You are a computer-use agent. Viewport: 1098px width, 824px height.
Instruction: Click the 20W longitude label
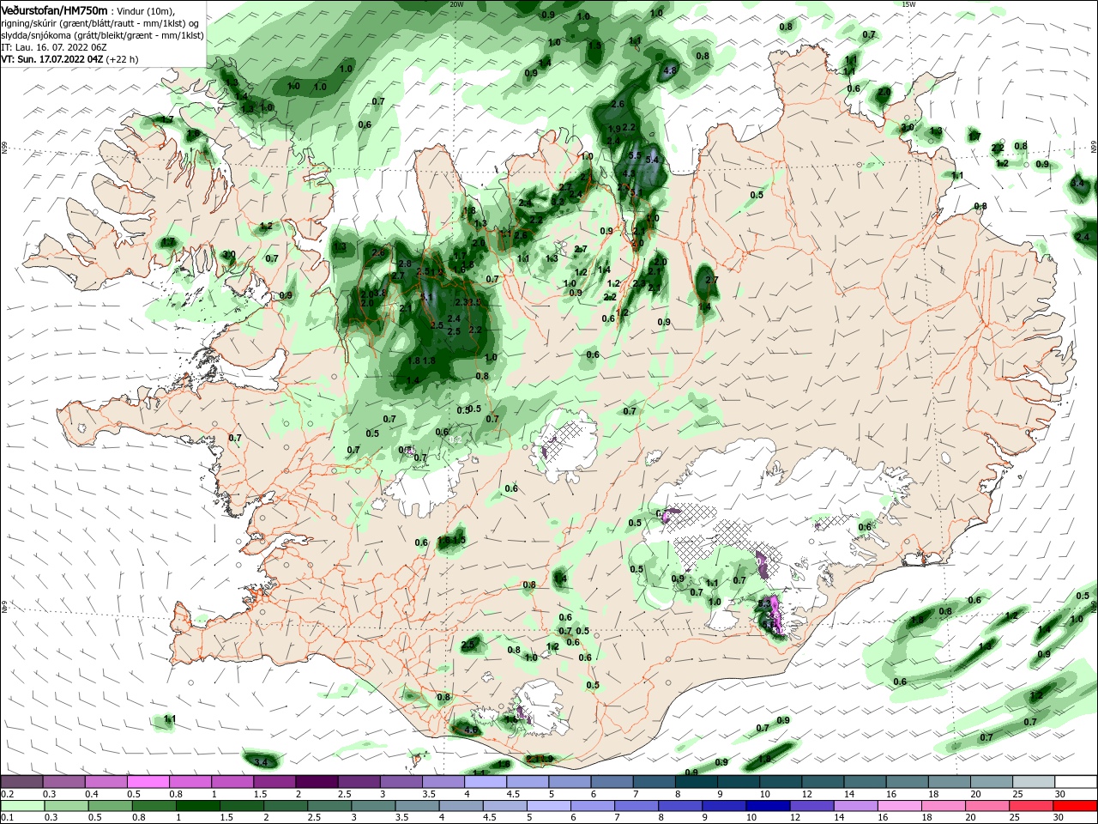coord(456,4)
